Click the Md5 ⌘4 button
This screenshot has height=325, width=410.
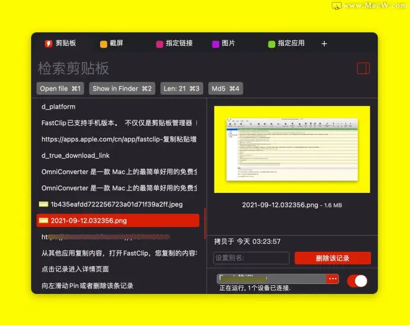pos(225,89)
